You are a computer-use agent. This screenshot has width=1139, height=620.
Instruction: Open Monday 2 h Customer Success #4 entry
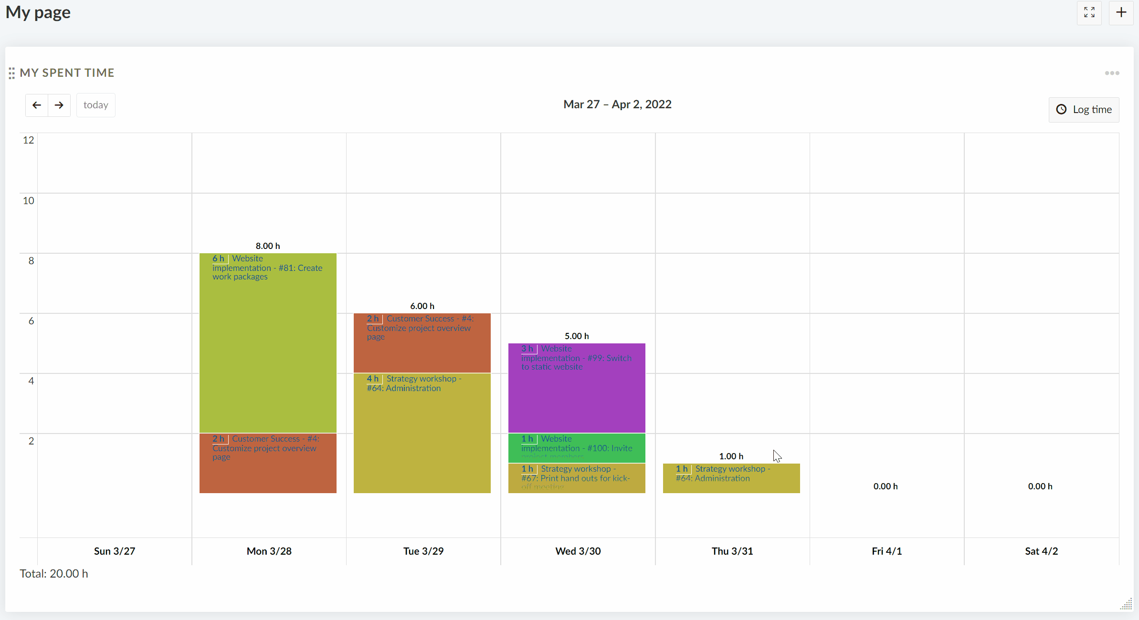coord(268,463)
